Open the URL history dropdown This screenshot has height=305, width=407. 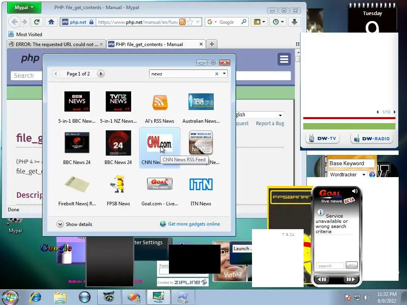(198, 22)
